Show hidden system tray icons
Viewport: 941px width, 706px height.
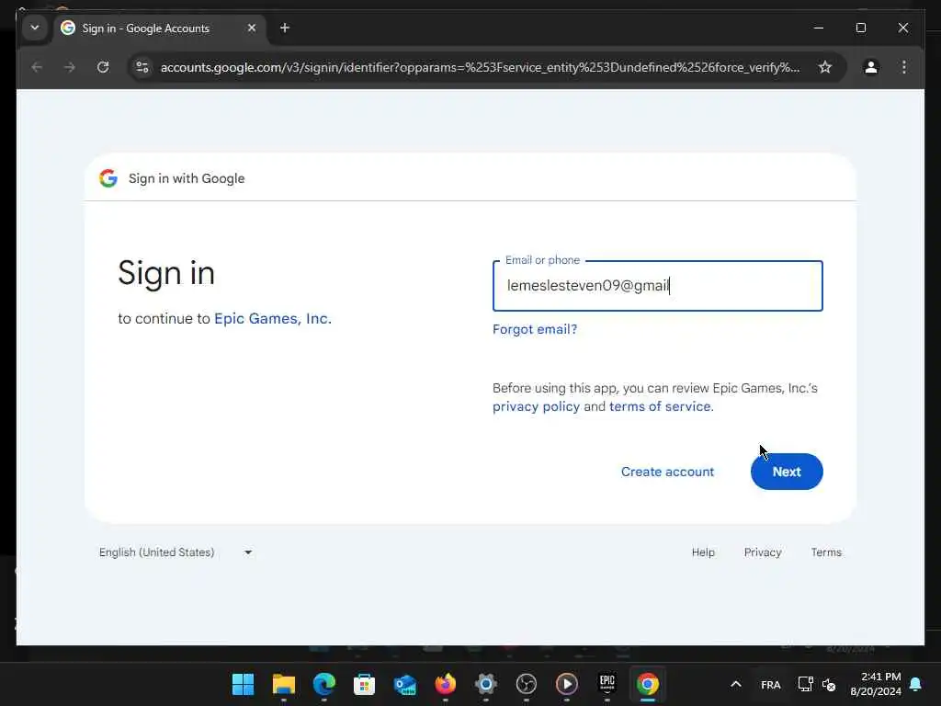736,684
